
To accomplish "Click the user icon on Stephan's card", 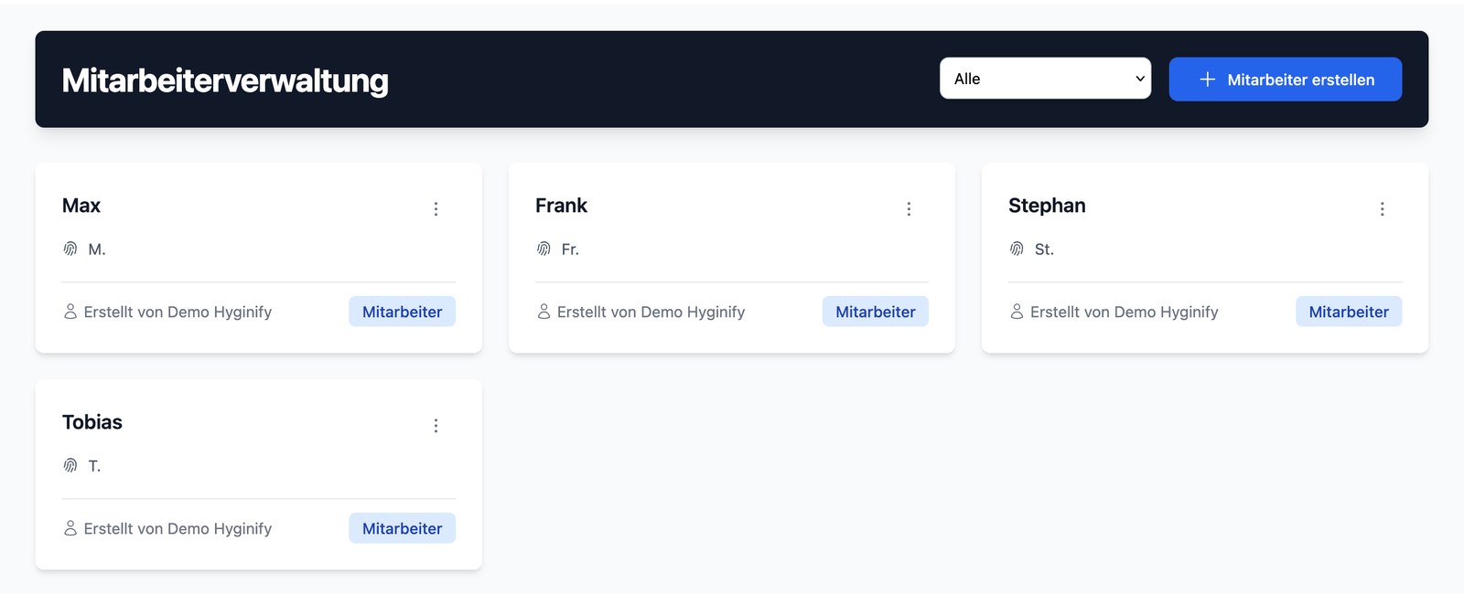I will pyautogui.click(x=1017, y=312).
